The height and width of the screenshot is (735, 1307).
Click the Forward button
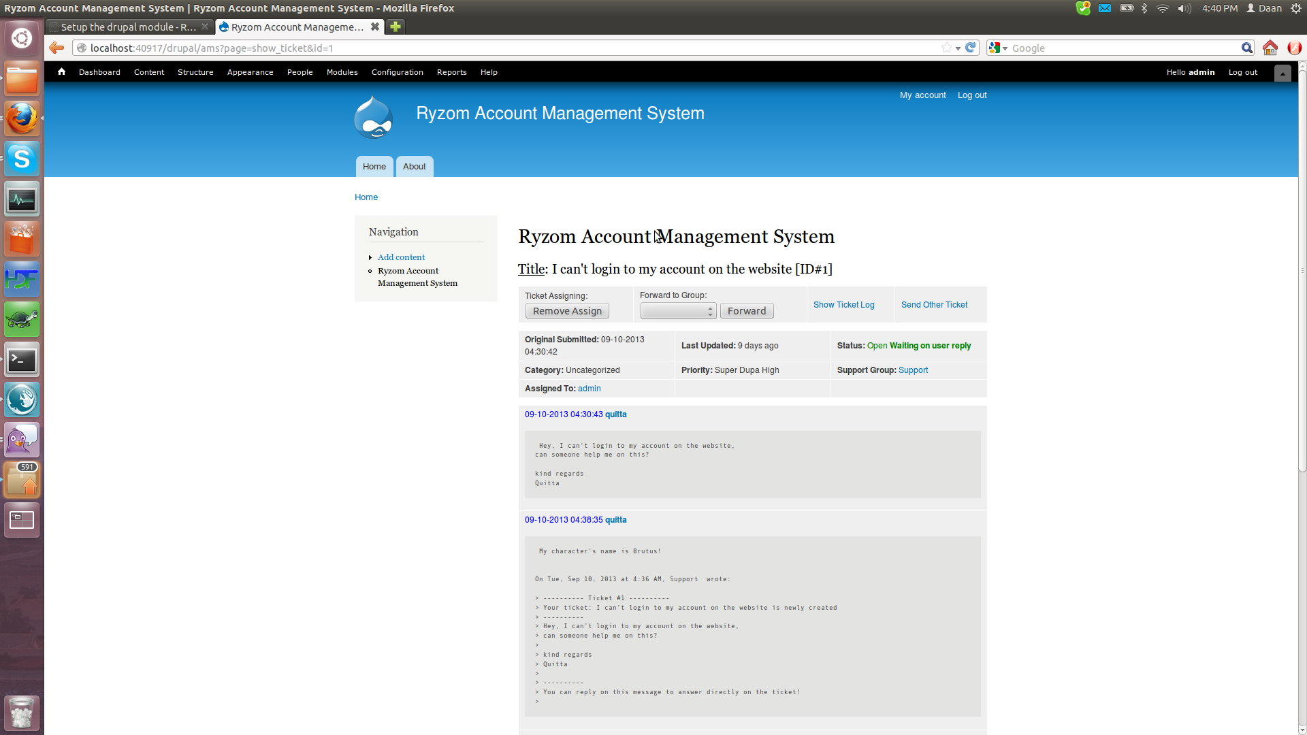747,311
